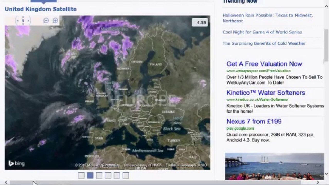Open Cool Night for Game 4 link
This screenshot has width=329, height=185.
click(x=262, y=32)
